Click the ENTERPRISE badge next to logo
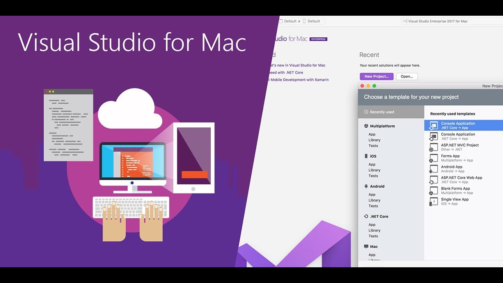Screen dimensions: 503x283 coord(318,39)
